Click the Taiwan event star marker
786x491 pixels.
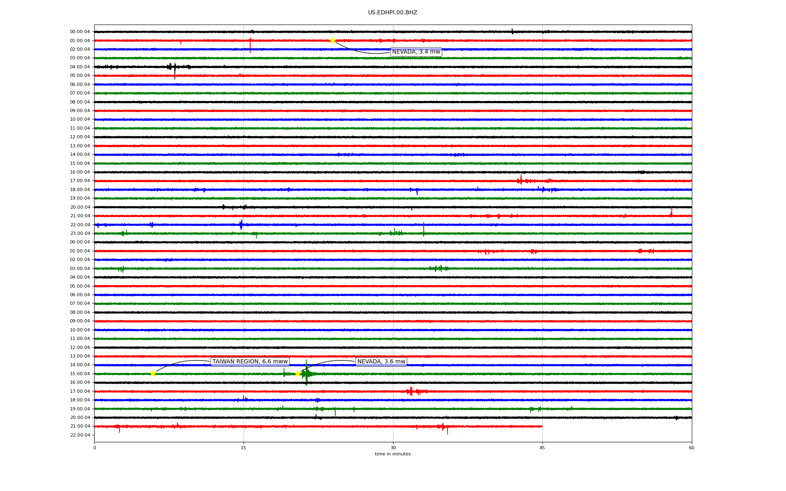click(x=153, y=374)
